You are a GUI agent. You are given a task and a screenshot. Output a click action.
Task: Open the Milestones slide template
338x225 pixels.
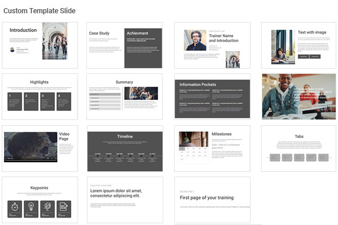212,148
